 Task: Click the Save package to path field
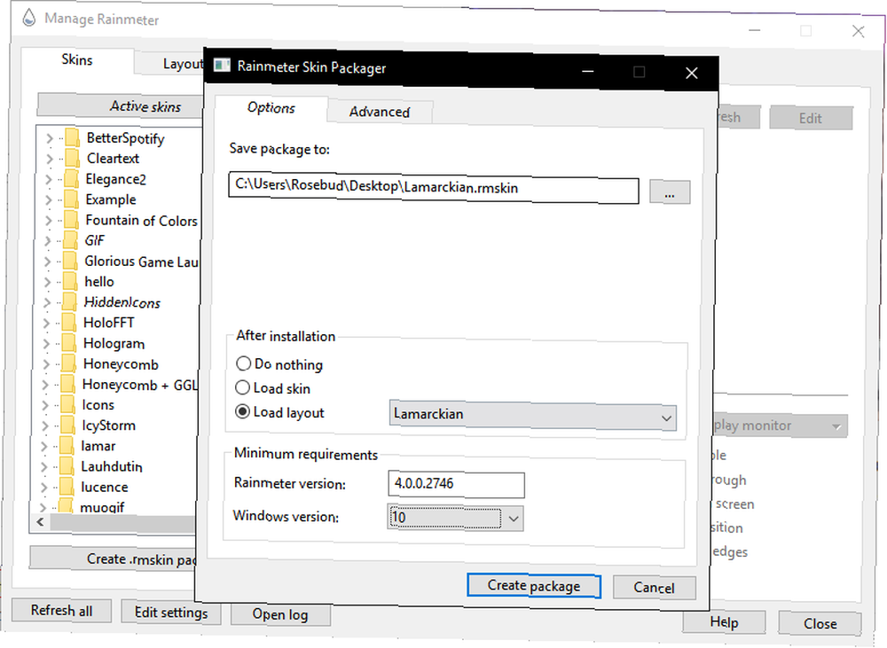pos(434,187)
